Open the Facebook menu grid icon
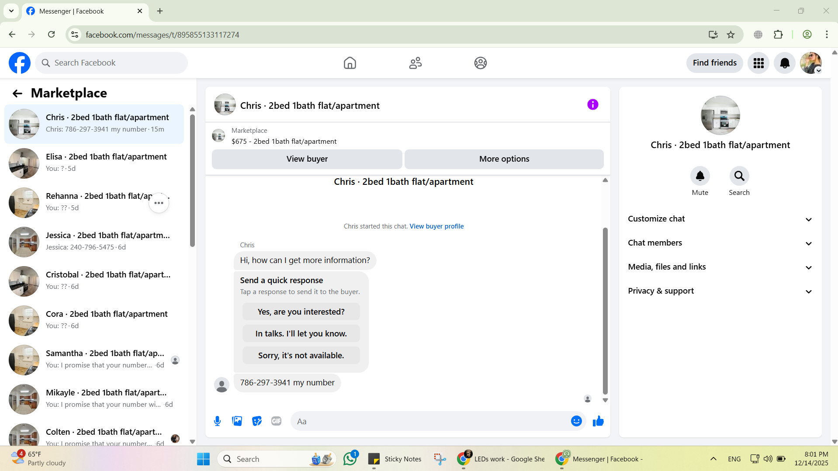This screenshot has width=838, height=471. (x=758, y=63)
